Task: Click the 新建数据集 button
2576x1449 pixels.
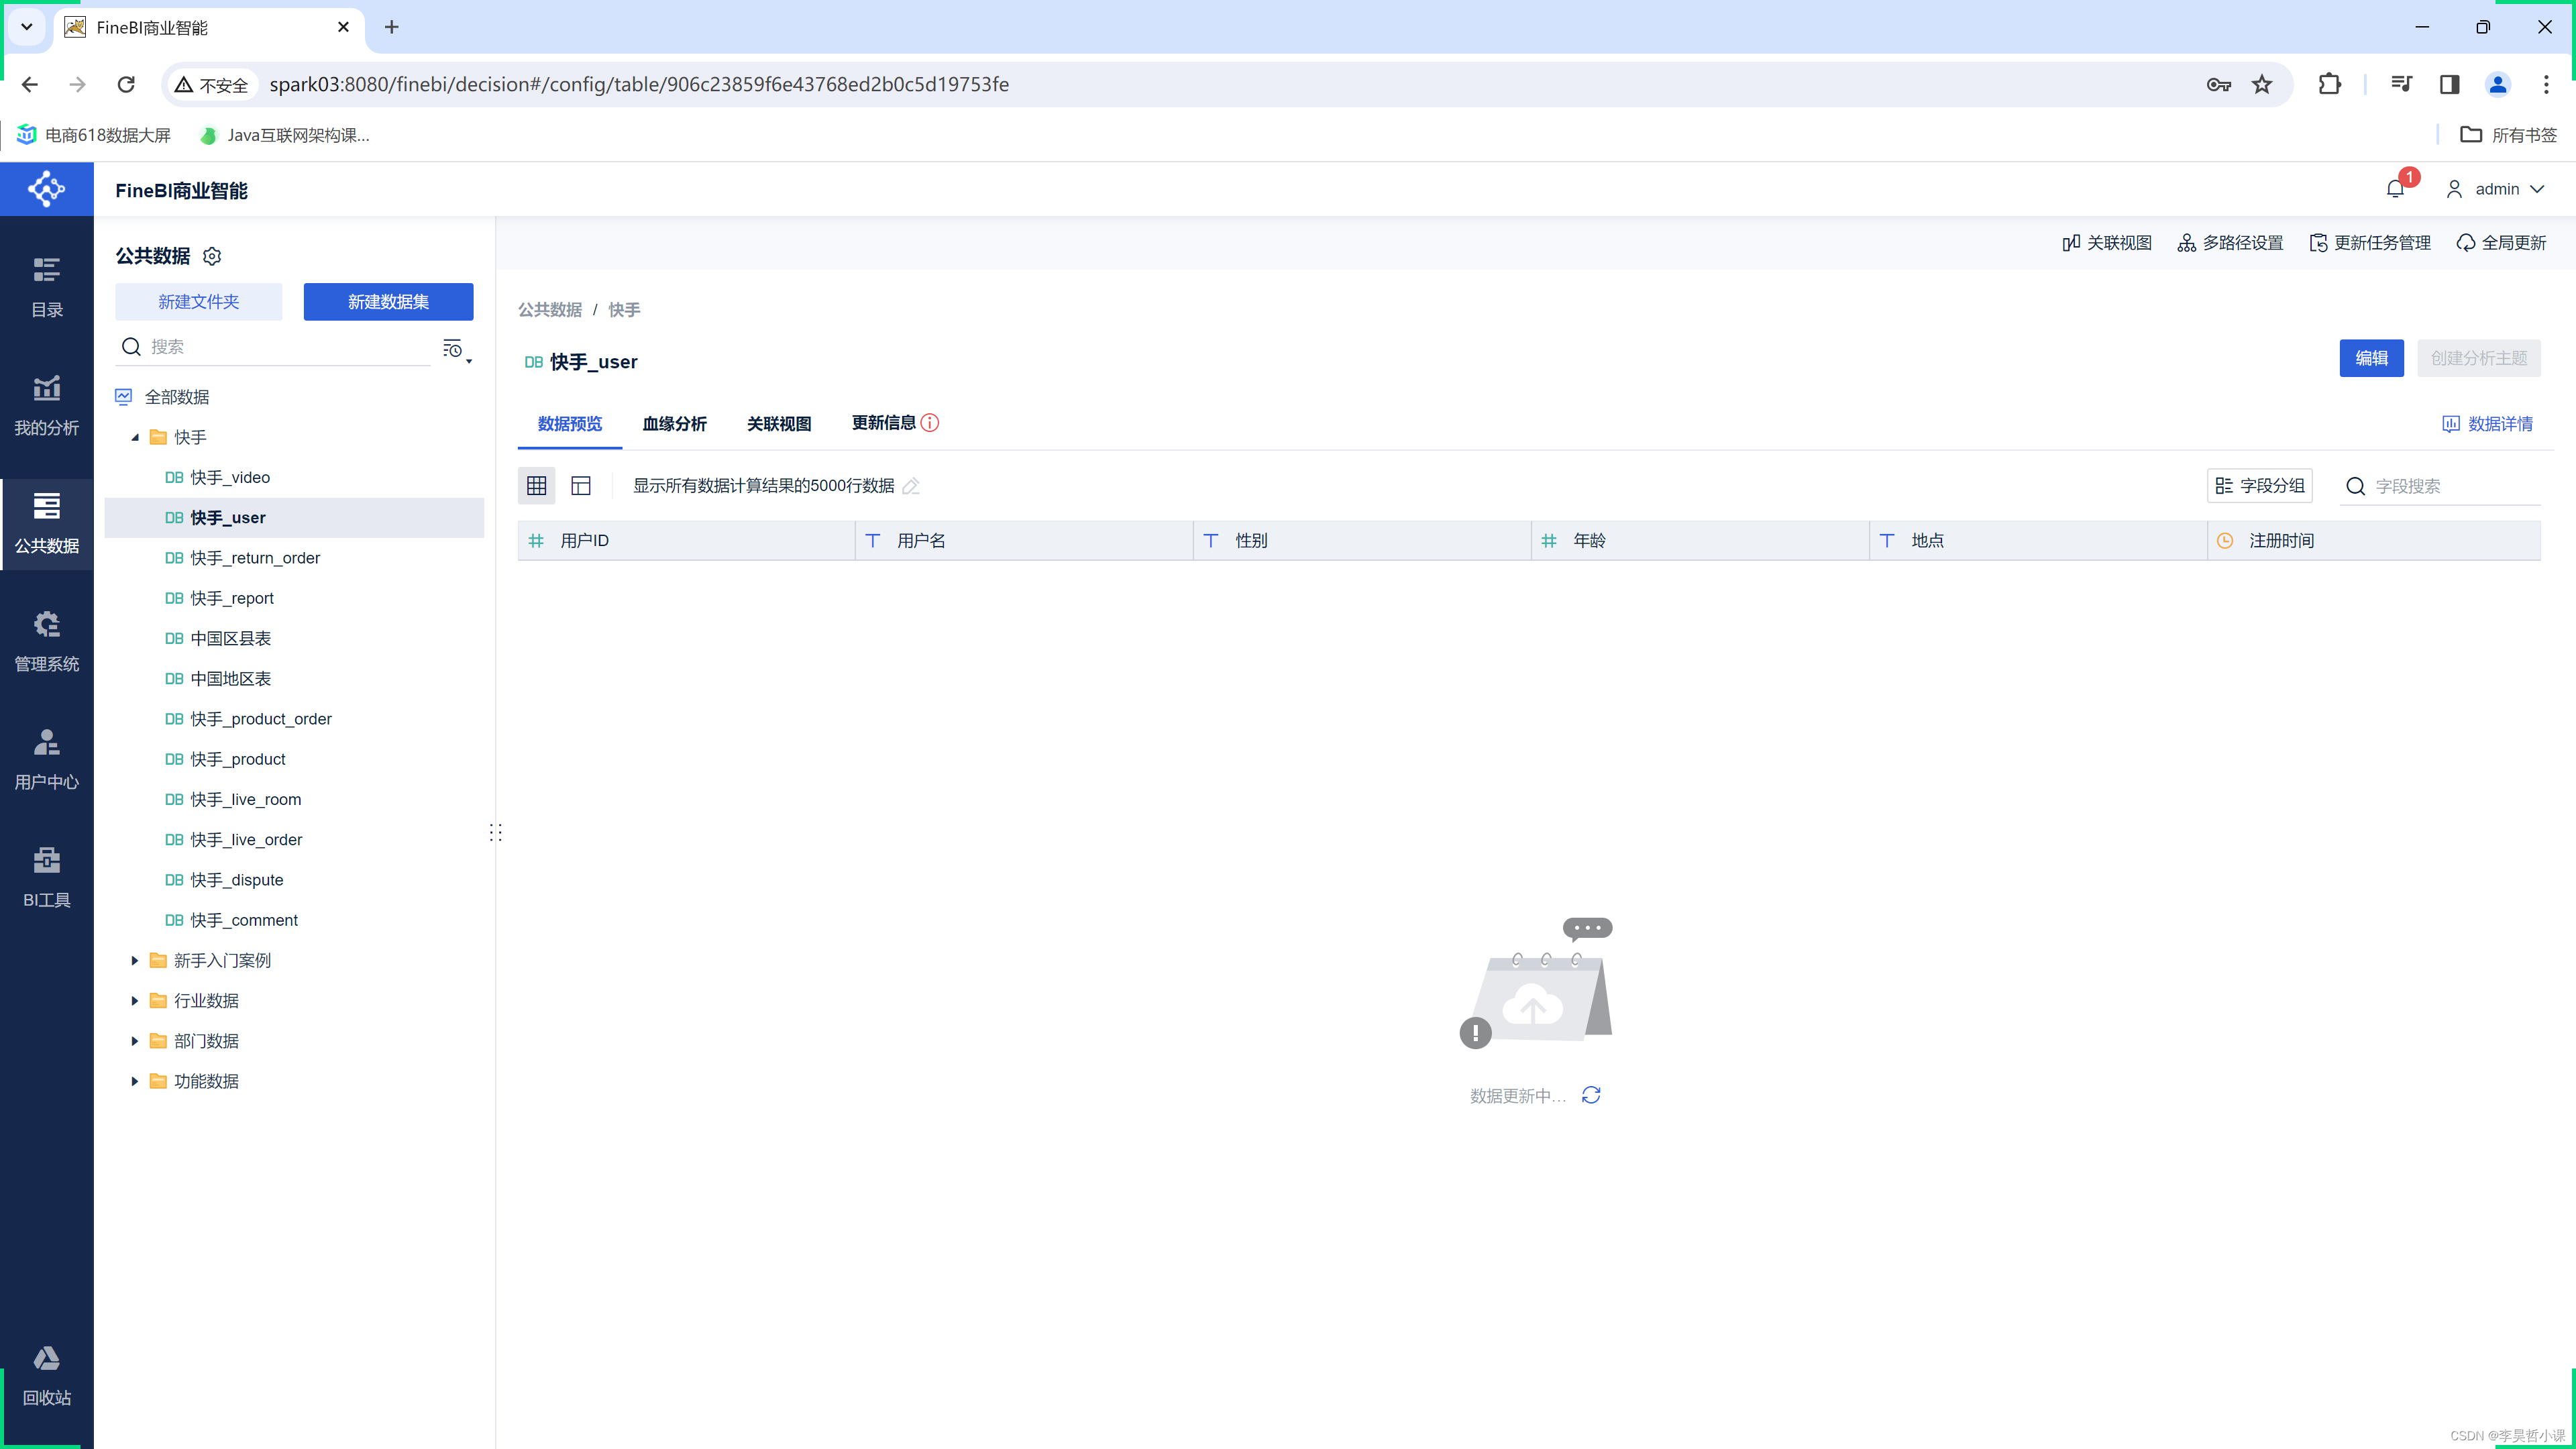Action: point(388,302)
